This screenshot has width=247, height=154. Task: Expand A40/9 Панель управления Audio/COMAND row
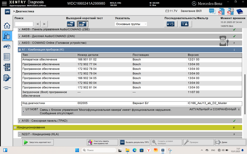point(20,29)
